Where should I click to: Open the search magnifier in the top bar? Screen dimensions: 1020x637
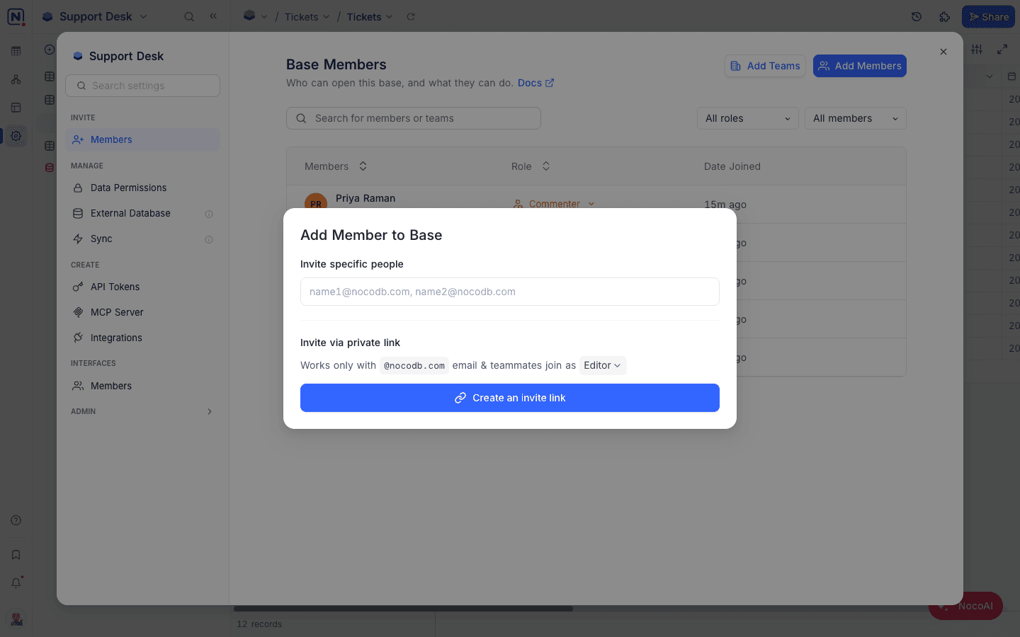189,16
